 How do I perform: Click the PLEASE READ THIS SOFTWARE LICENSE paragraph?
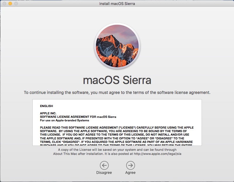(117, 135)
